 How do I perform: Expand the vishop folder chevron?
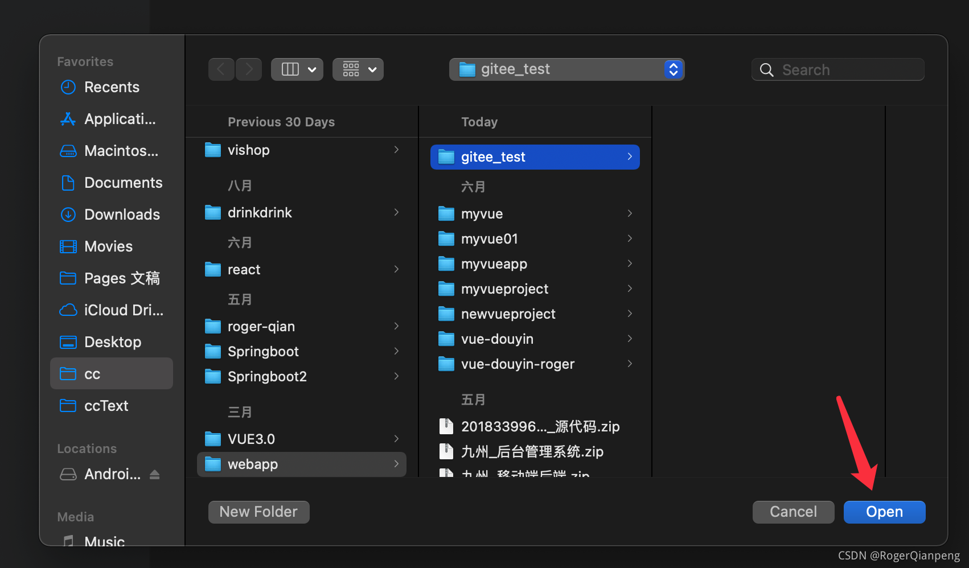point(397,150)
